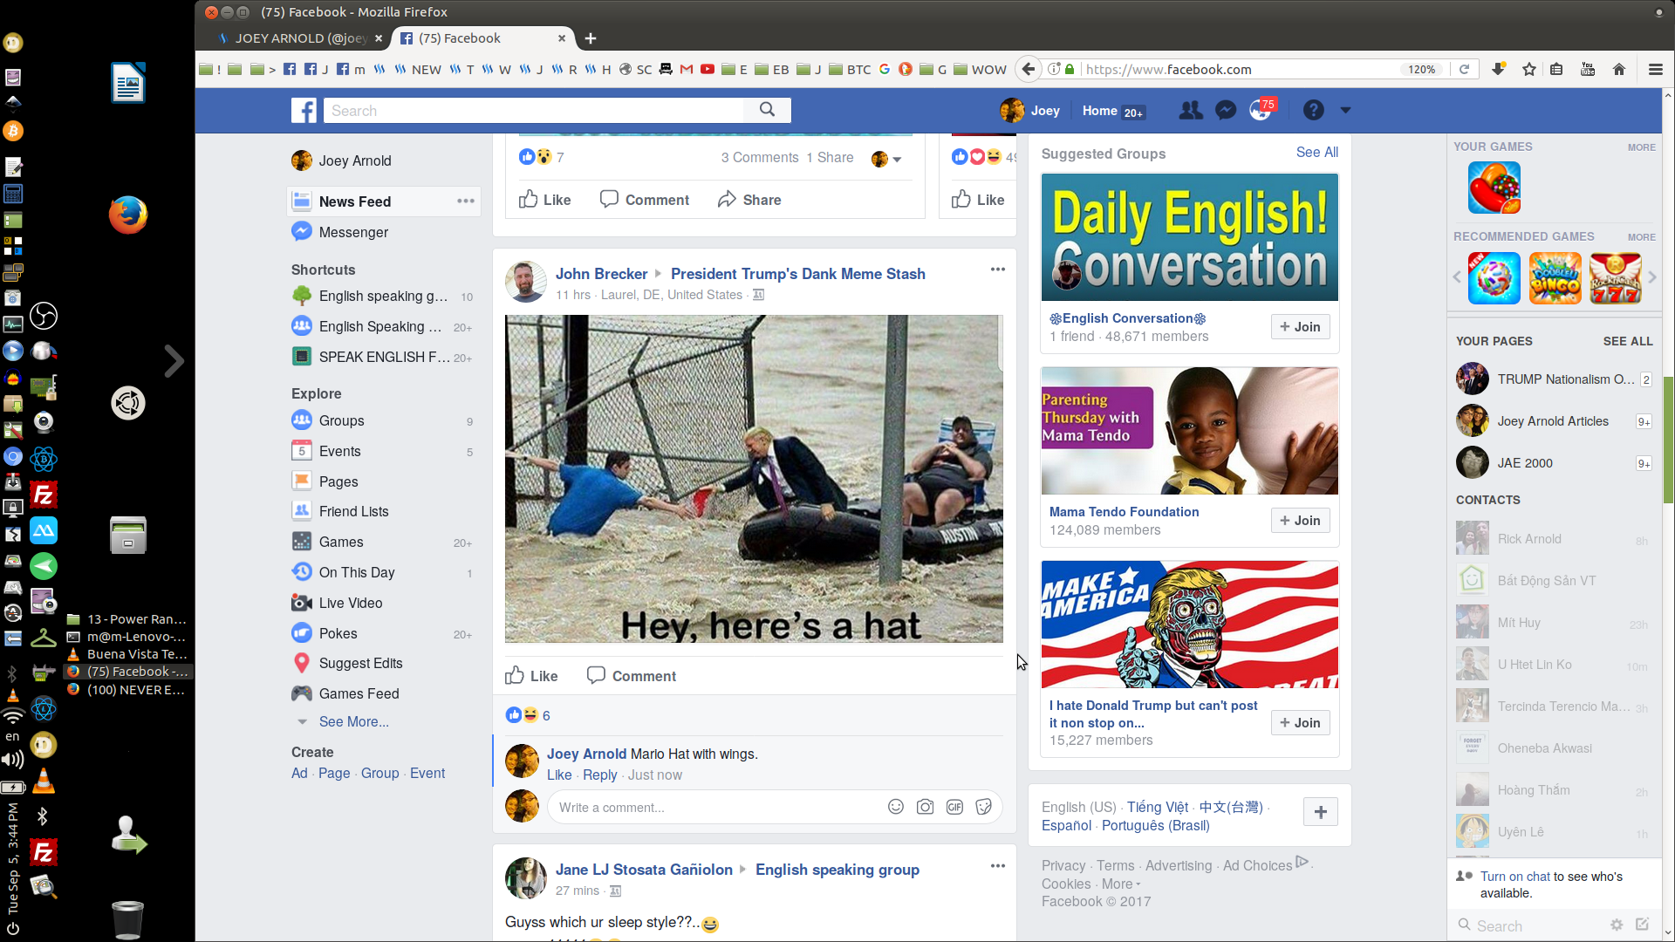The width and height of the screenshot is (1675, 942).
Task: Open Firefox hamburger menu
Action: (1655, 69)
